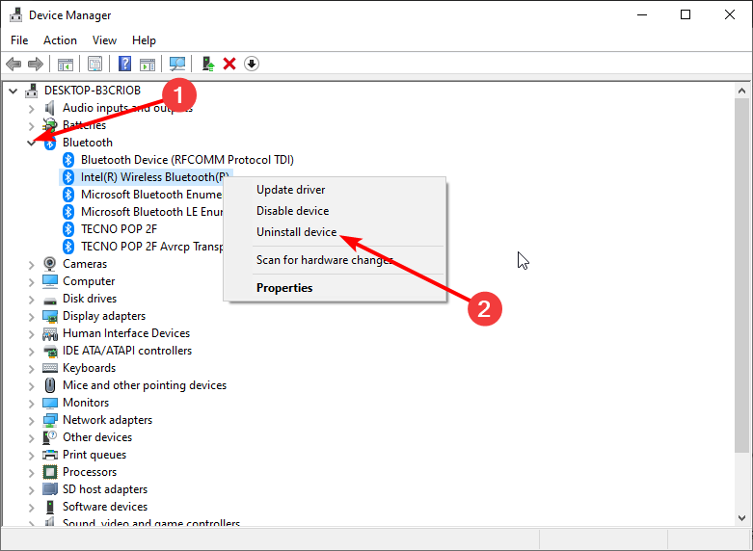Screen dimensions: 753x551
Task: Collapse the DESKTOP-B3CRIOB root node
Action: pos(13,91)
